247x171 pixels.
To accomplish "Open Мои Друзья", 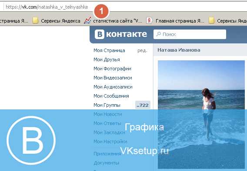I will click(x=107, y=59).
